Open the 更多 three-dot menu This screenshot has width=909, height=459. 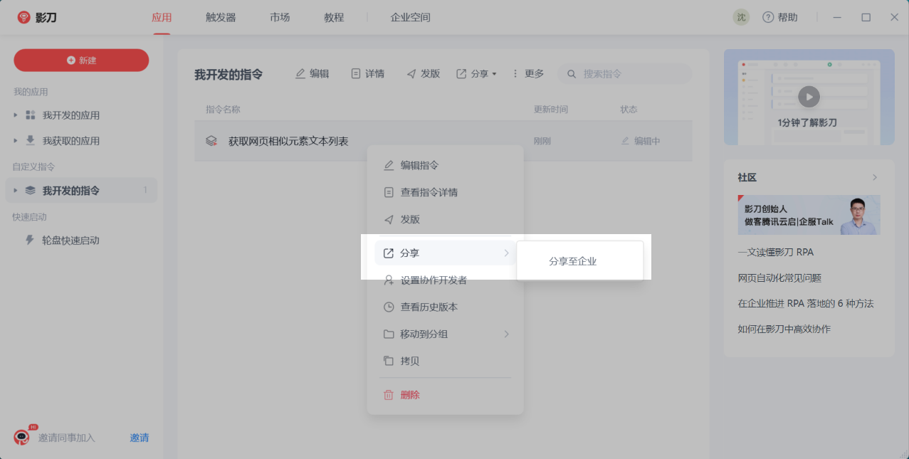tap(527, 73)
